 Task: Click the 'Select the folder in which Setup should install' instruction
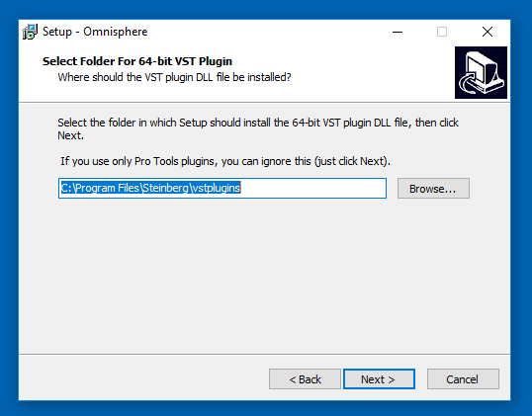pos(258,128)
